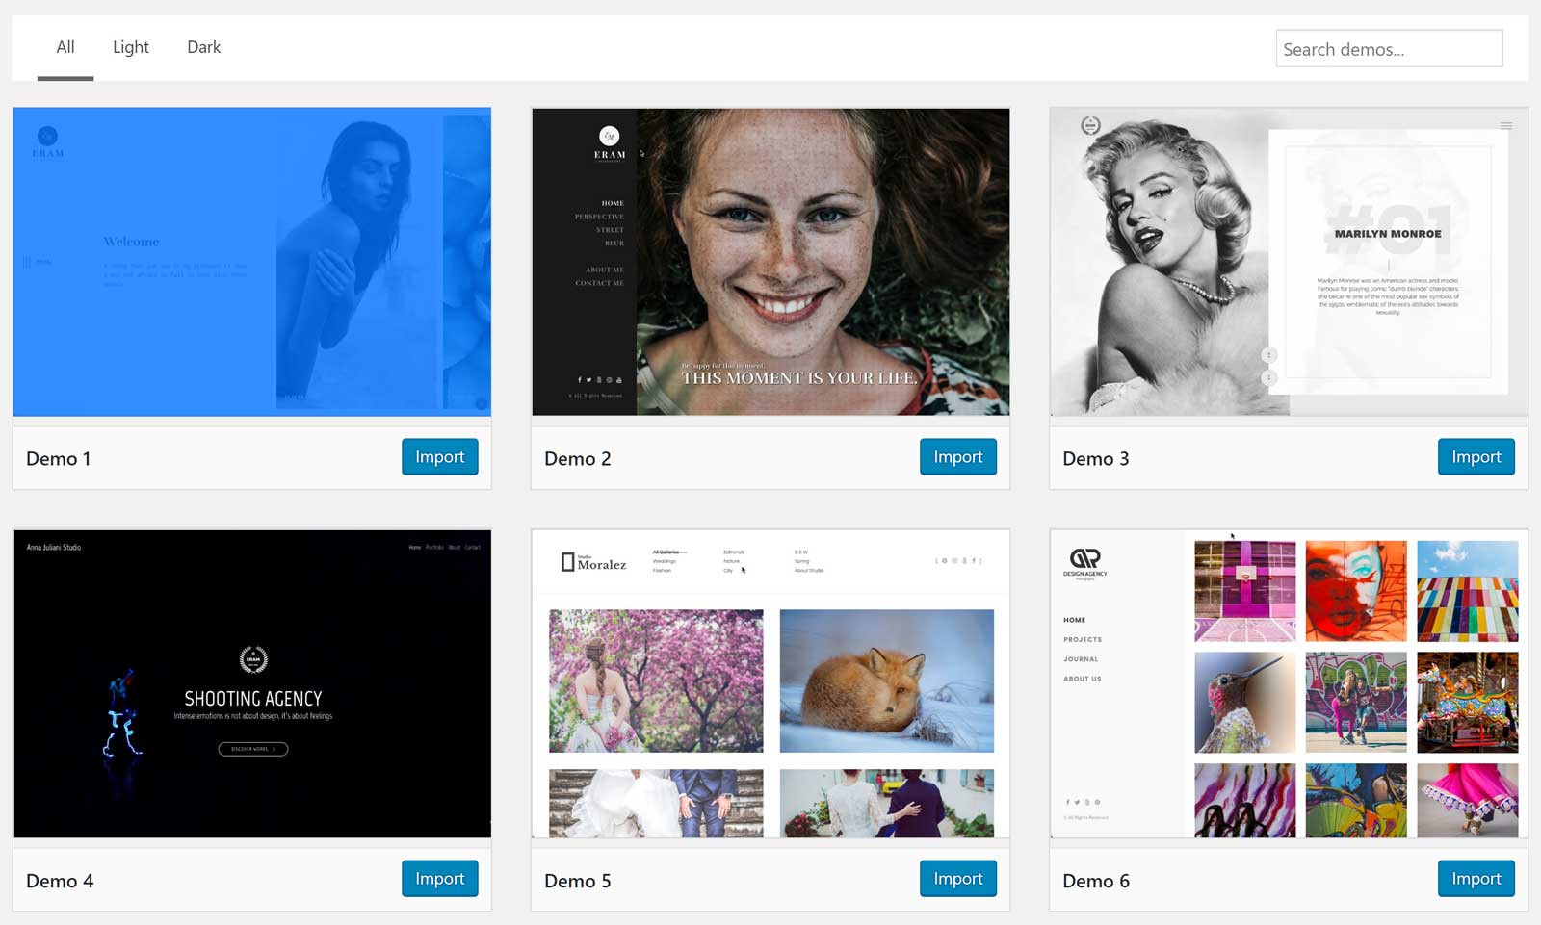1541x925 pixels.
Task: Import Demo 1
Action: click(440, 457)
